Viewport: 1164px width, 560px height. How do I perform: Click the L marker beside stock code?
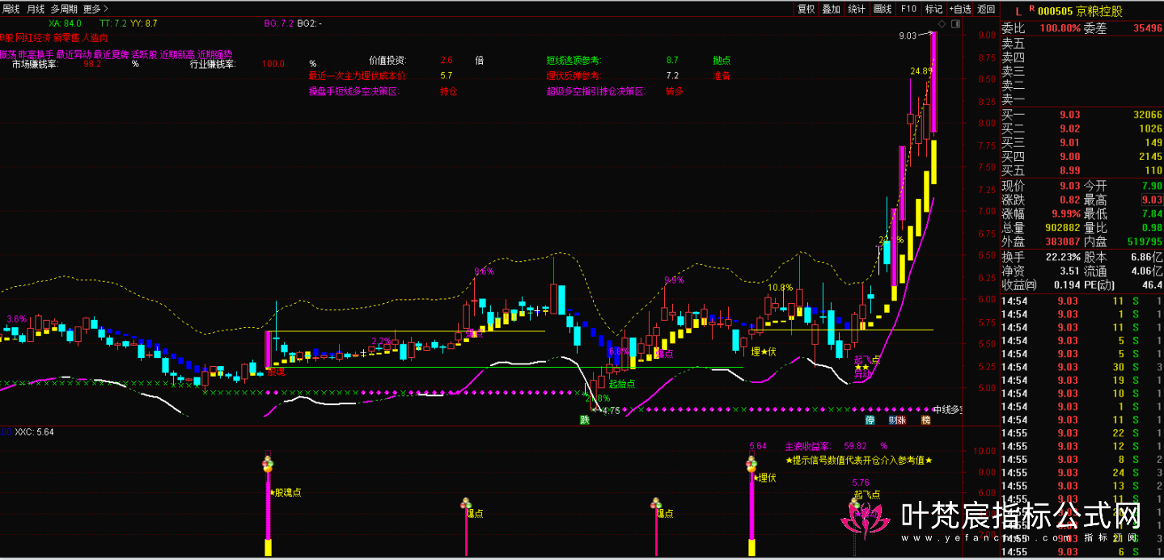(1017, 11)
